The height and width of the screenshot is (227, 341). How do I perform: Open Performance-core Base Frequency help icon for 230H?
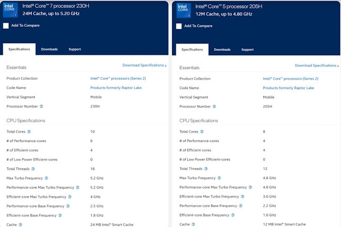point(68,206)
